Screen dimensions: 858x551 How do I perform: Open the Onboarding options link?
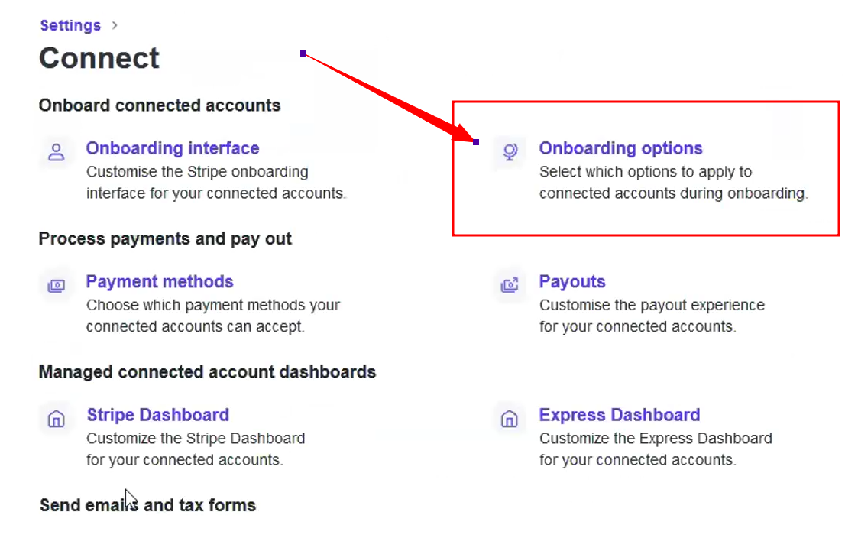[620, 148]
